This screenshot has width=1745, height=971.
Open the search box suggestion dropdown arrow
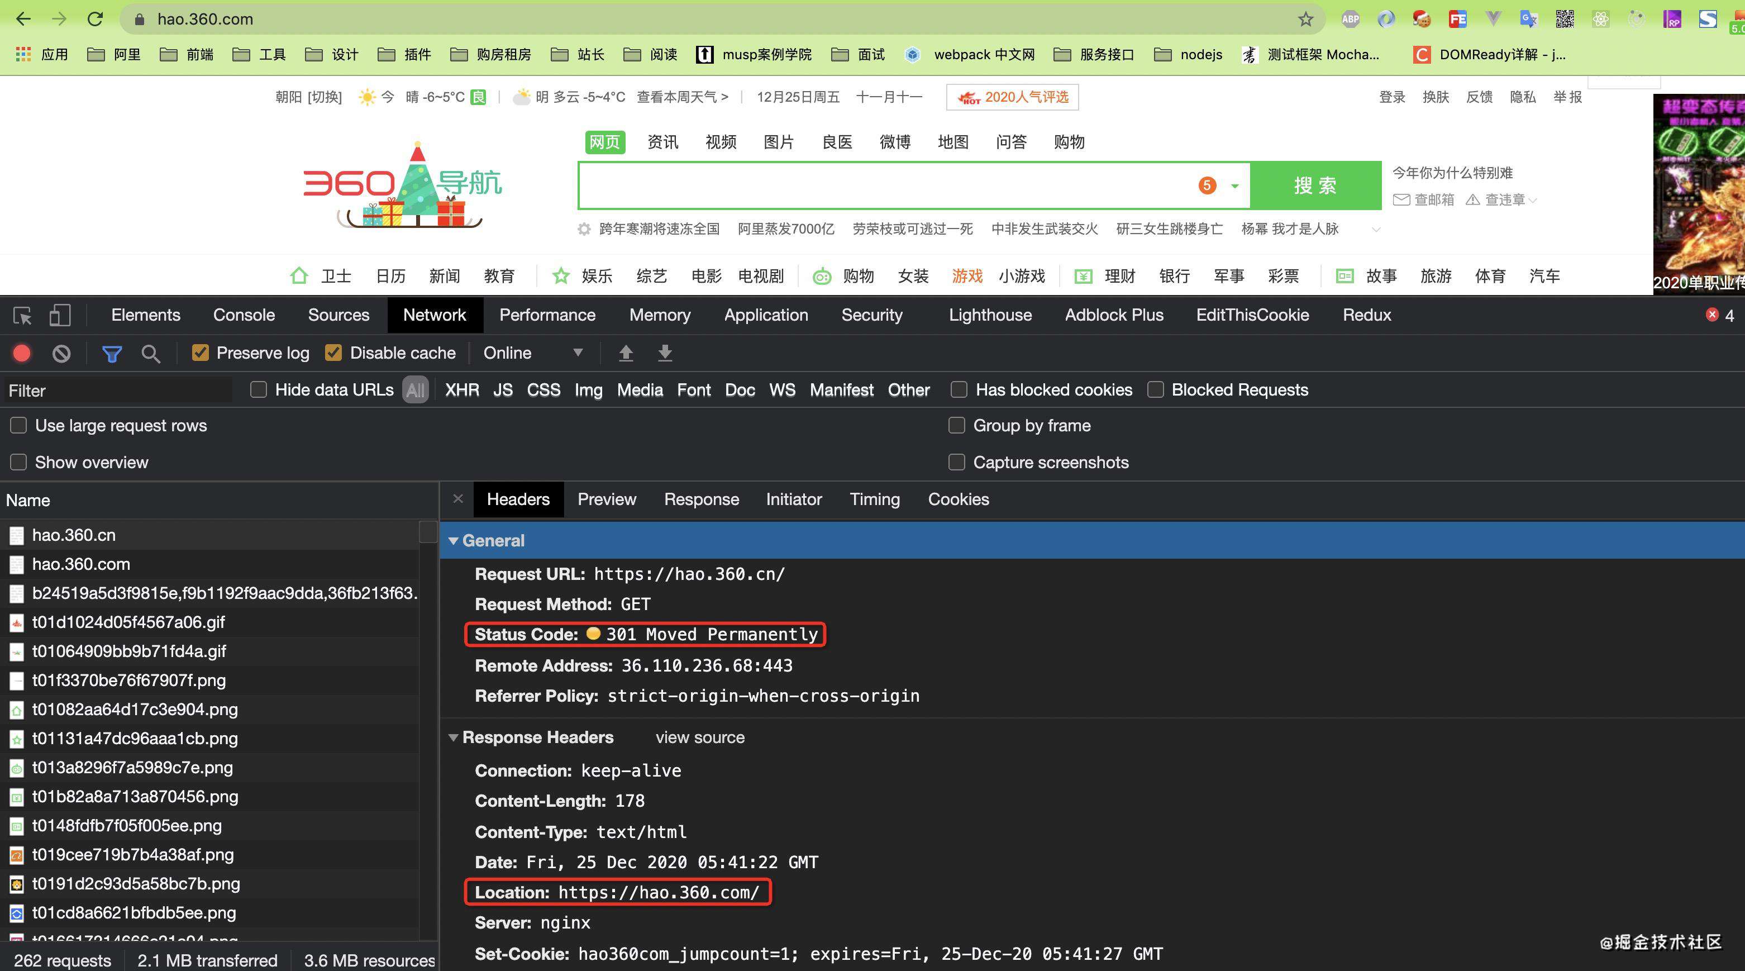point(1235,185)
